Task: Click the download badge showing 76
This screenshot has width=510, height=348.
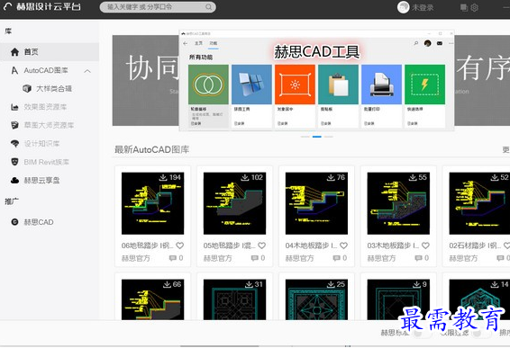Action: point(336,177)
